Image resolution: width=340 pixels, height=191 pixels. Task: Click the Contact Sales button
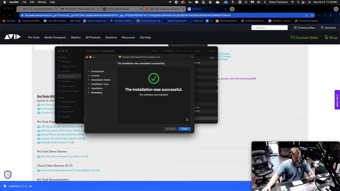tap(304, 38)
